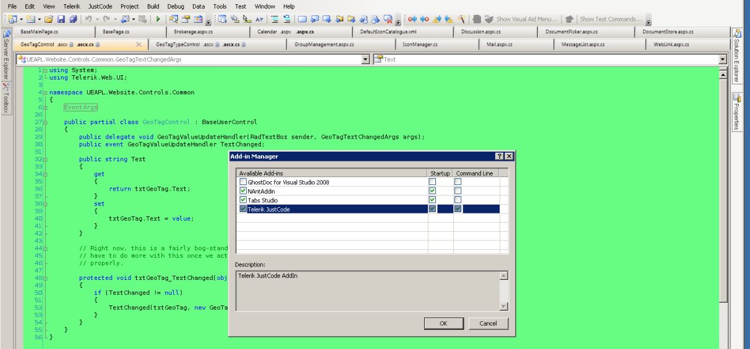Click OK in Add-in Manager
This screenshot has height=349, width=750.
pos(443,324)
